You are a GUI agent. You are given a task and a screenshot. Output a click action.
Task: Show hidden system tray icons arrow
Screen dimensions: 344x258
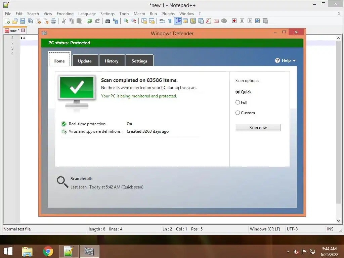288,252
